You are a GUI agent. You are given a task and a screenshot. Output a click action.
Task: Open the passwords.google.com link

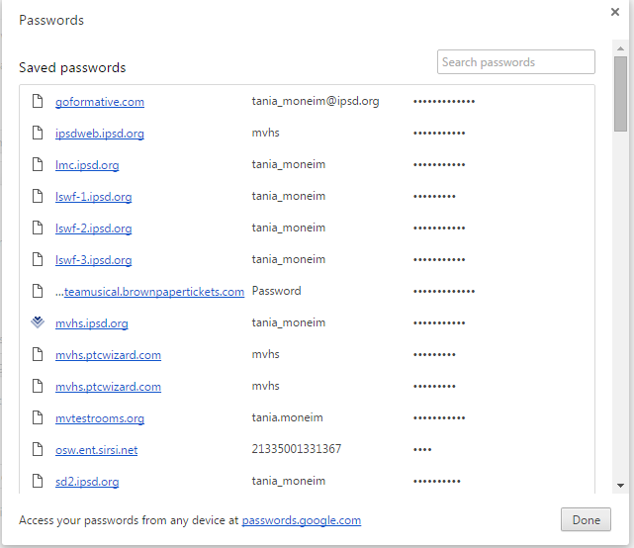pyautogui.click(x=302, y=520)
